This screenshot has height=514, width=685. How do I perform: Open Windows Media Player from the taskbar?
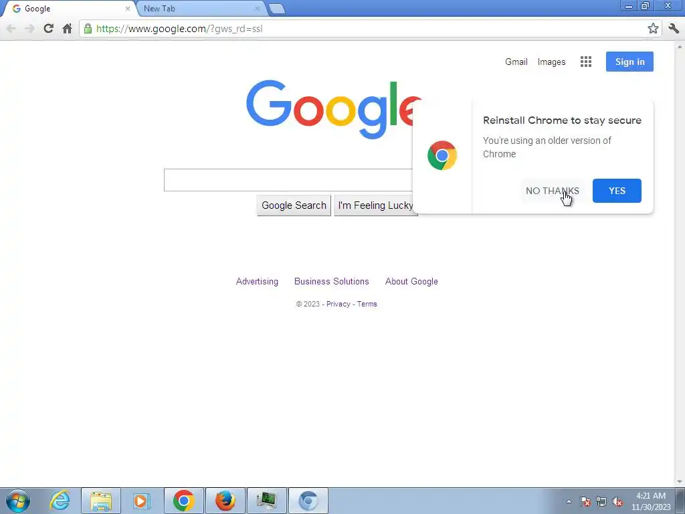pos(142,501)
